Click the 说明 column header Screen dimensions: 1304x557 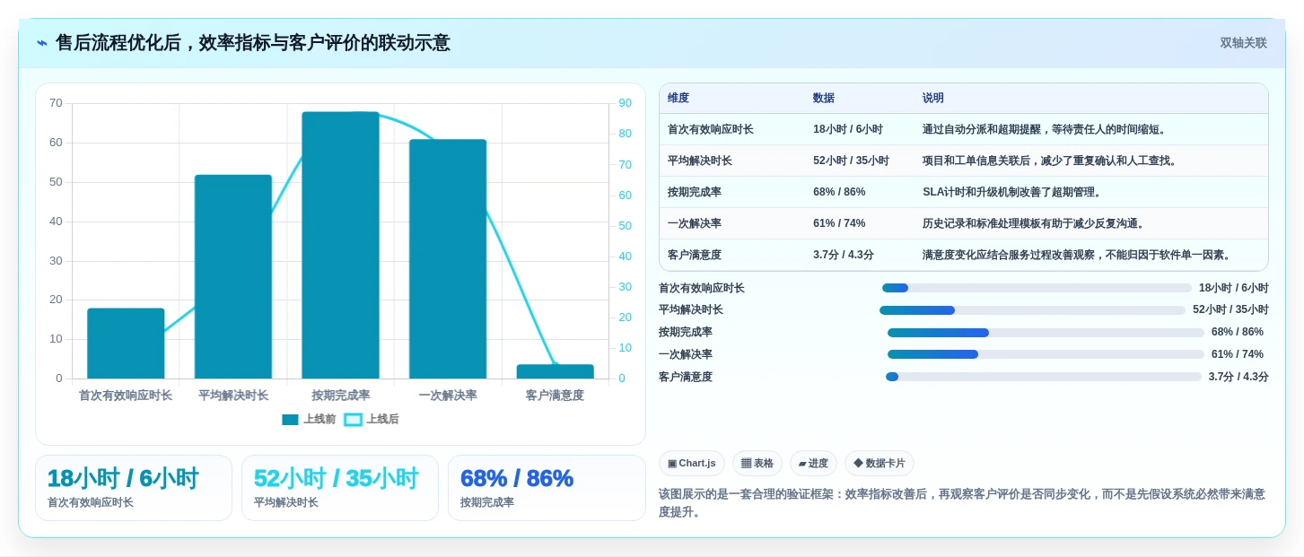(x=933, y=98)
